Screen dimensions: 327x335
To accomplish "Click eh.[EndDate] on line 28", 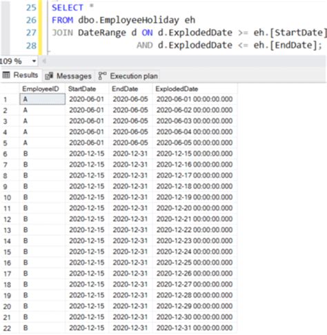I will point(285,45).
